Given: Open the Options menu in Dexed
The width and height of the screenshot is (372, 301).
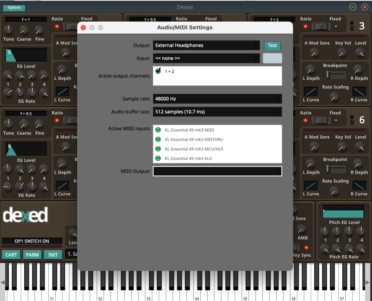Looking at the screenshot, I should pyautogui.click(x=14, y=8).
